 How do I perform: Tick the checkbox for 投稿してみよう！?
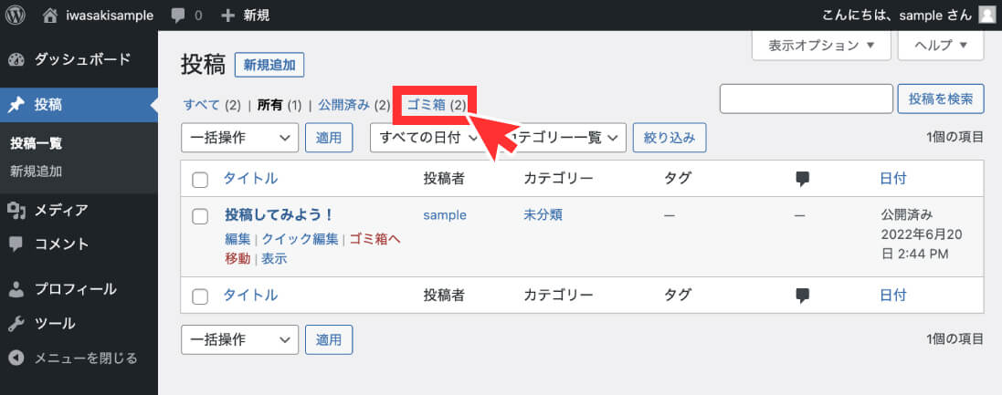point(200,216)
